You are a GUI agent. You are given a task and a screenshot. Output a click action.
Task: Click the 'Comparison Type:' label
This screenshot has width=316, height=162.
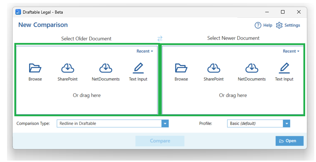click(x=33, y=123)
